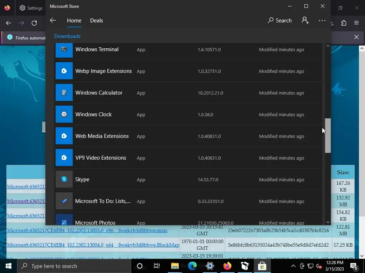Switch to the Deals tab

tap(96, 20)
